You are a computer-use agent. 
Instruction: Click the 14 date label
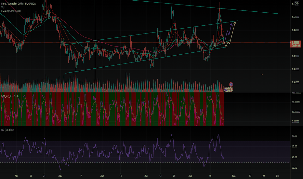120,176
